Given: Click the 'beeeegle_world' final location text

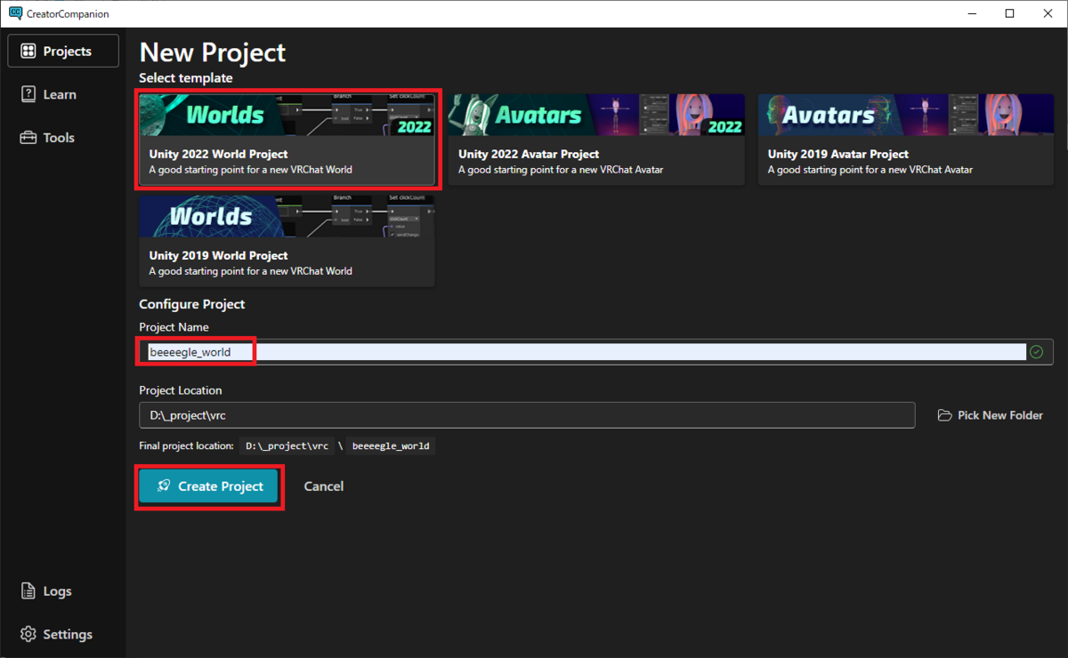Looking at the screenshot, I should 391,445.
